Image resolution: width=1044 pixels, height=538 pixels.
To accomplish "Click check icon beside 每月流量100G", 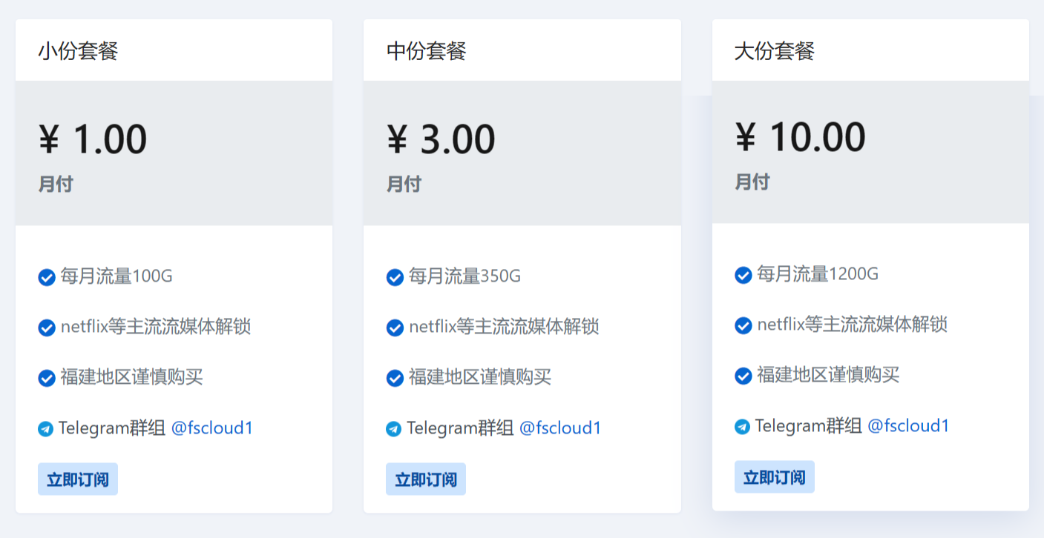I will (47, 277).
